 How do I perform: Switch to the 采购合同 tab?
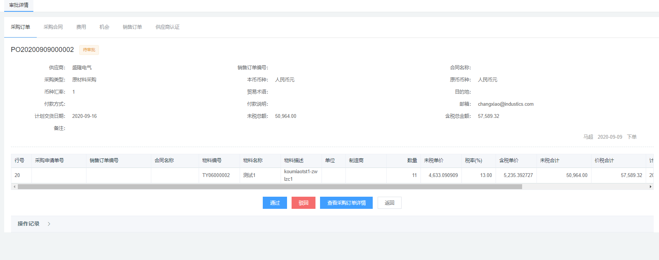point(53,27)
